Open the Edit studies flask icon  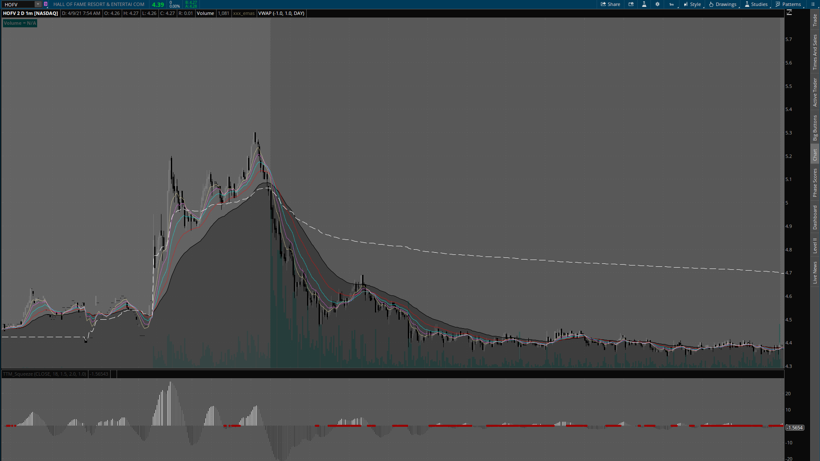tap(644, 4)
